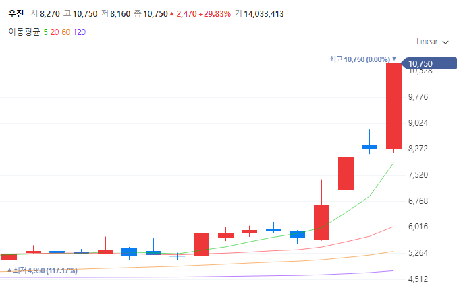Screen dimensions: 463x290
Task: Click the axis label 4,512
Action: coord(418,279)
